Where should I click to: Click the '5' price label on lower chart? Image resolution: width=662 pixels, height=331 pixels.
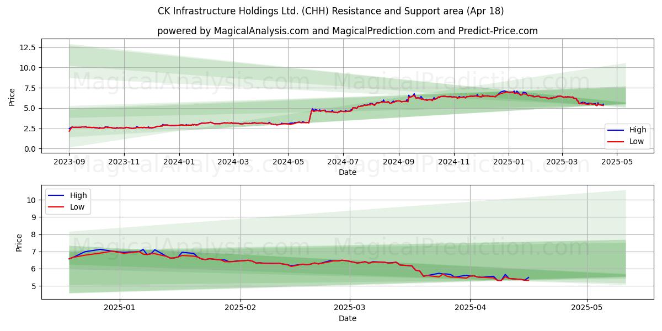point(35,286)
